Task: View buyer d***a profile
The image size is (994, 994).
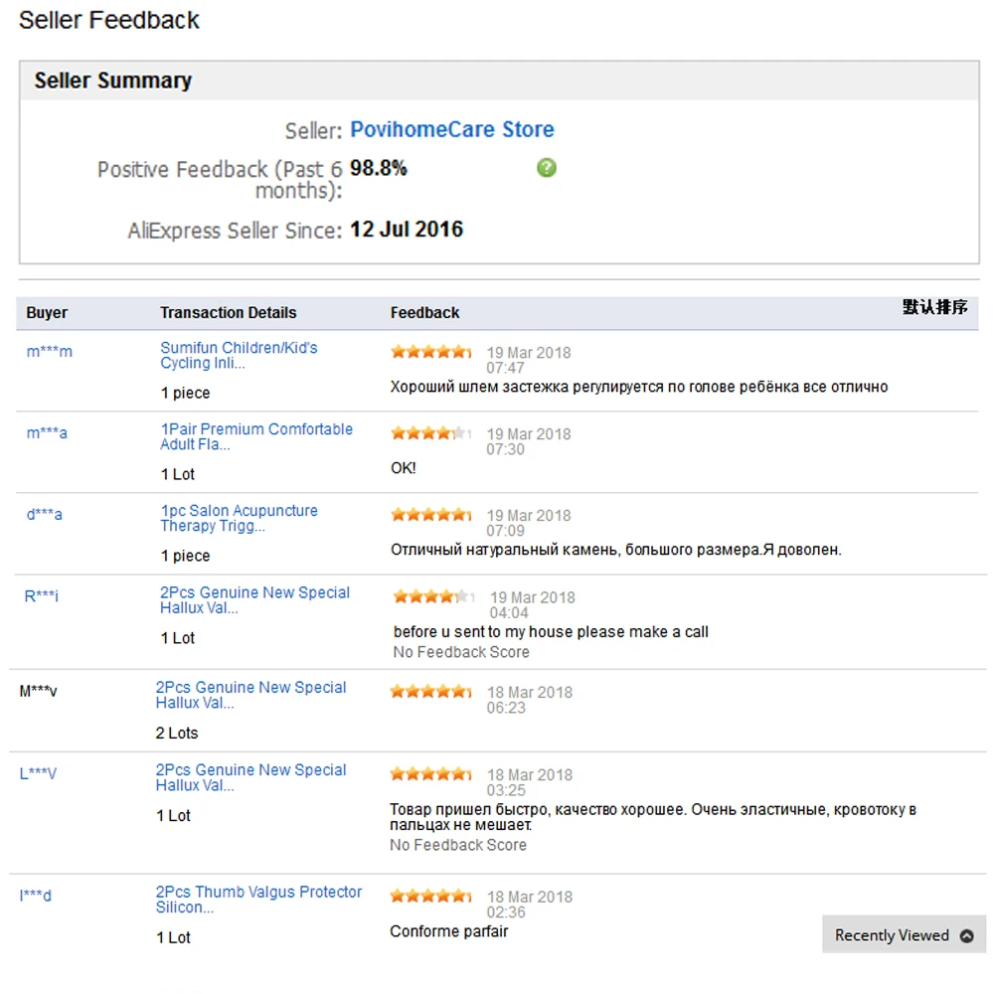Action: (x=44, y=514)
